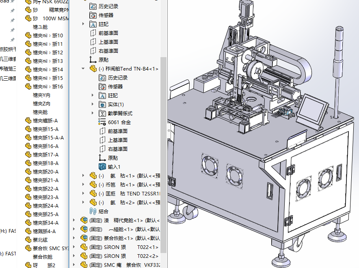
Task: Click the 6061 合金 material icon
Action: (x=102, y=122)
